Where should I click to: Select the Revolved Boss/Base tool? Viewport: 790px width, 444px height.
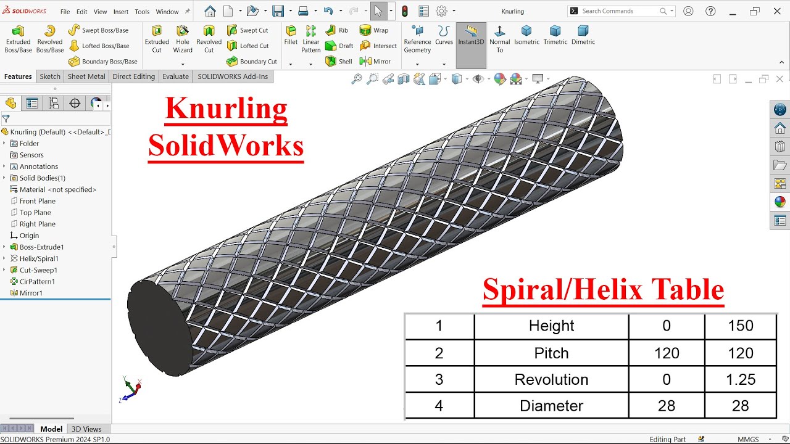pos(50,39)
